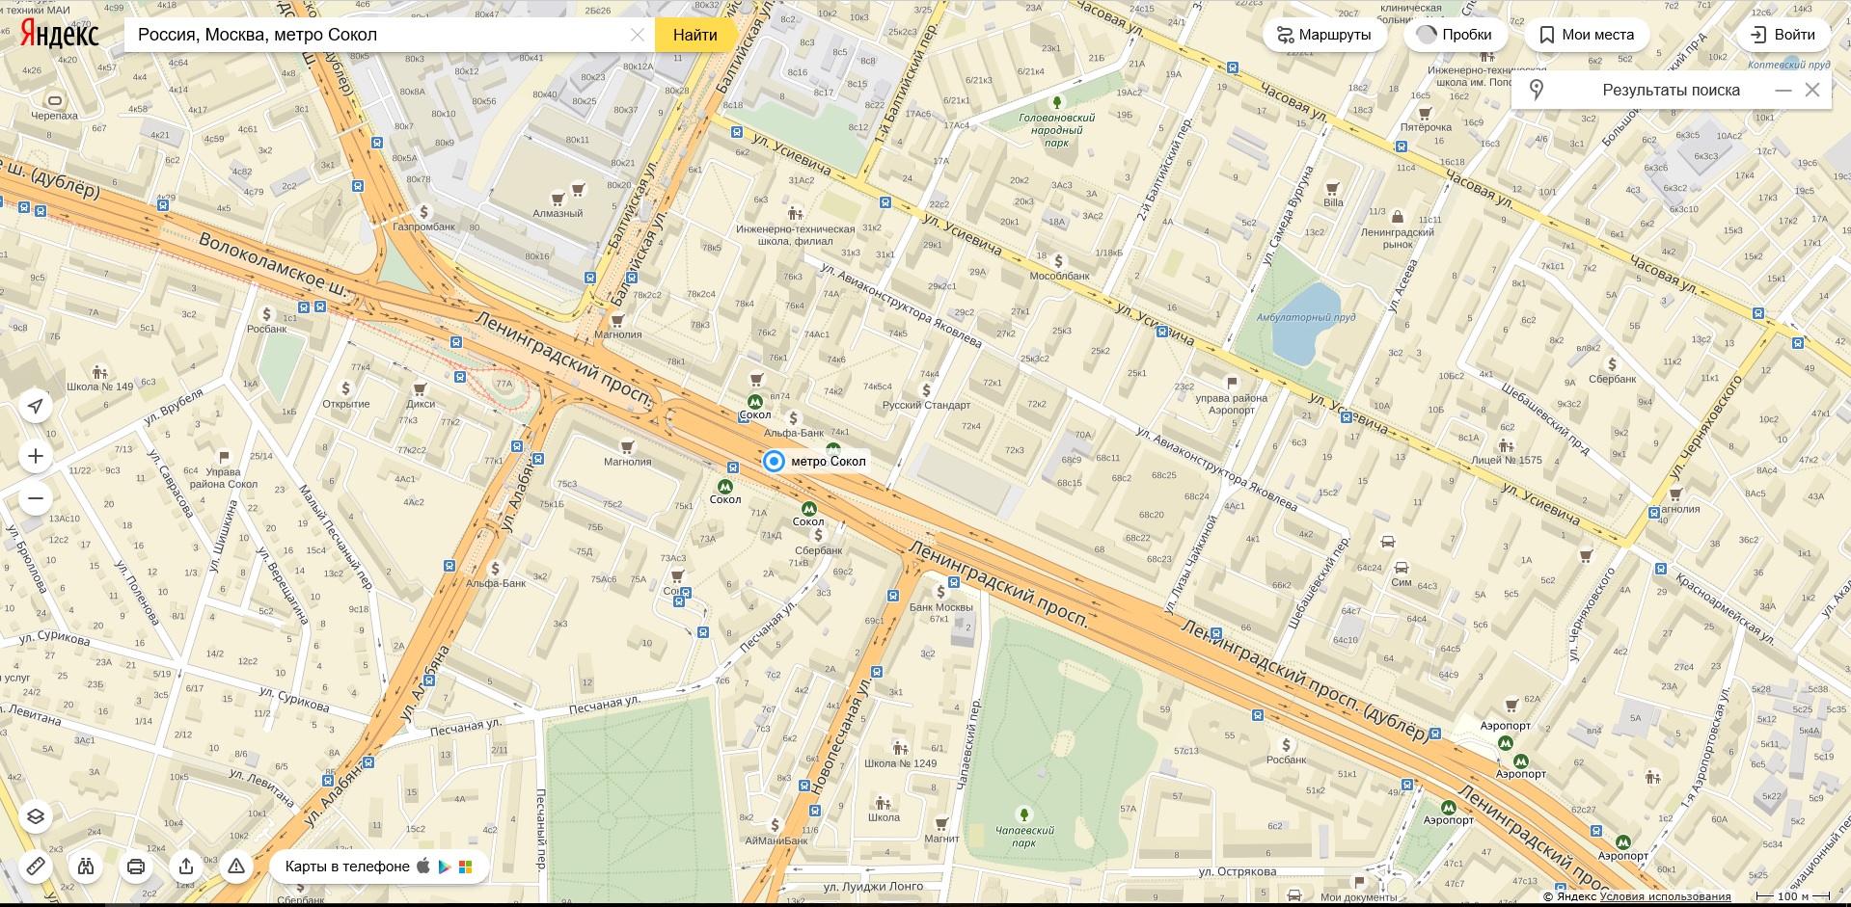
Task: Click the Найти search button
Action: pyautogui.click(x=694, y=35)
